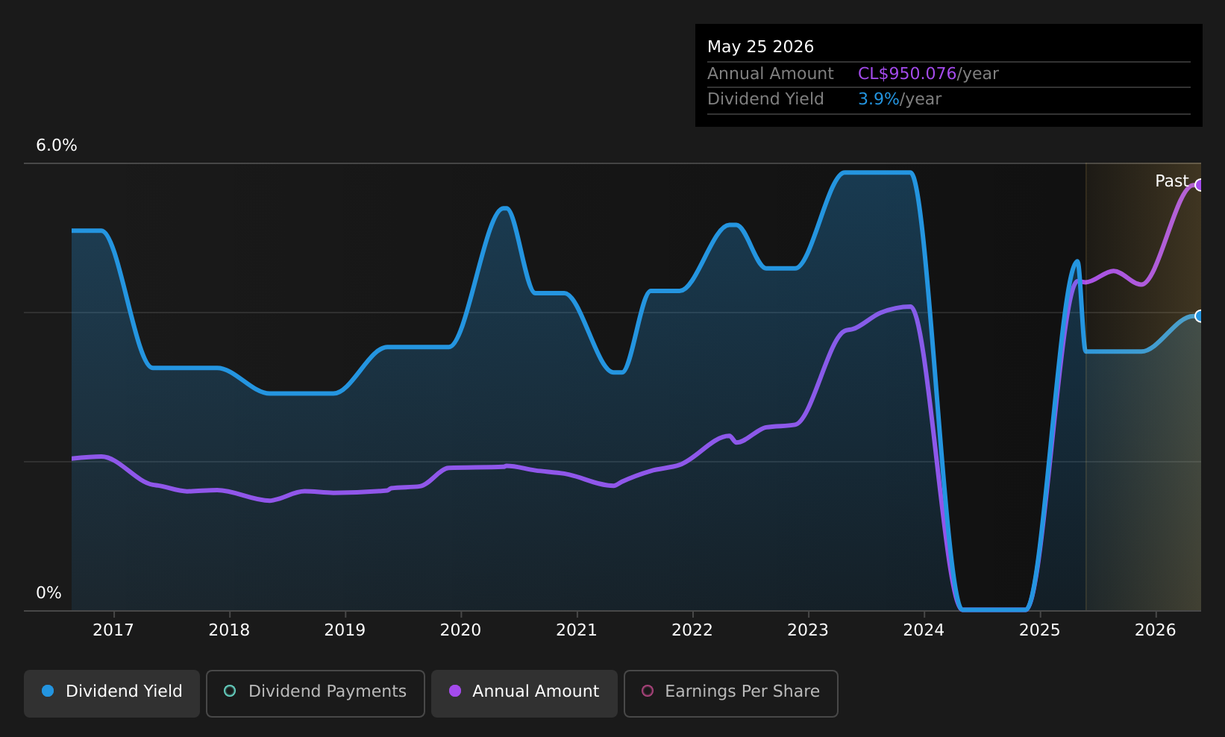The image size is (1225, 737).
Task: Click the 2019 x-axis label
Action: (345, 630)
